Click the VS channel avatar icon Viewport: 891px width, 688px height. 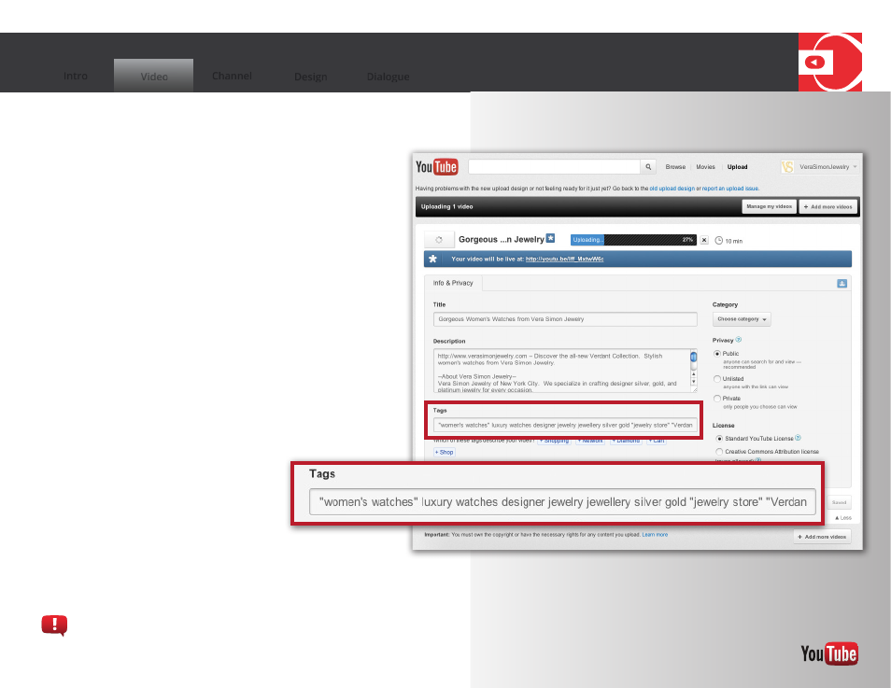[787, 166]
